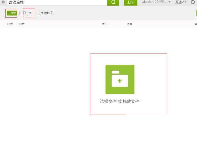Screen dimensions: 197x150
Task: Click the green 上传 upload button
Action: coord(130,2)
